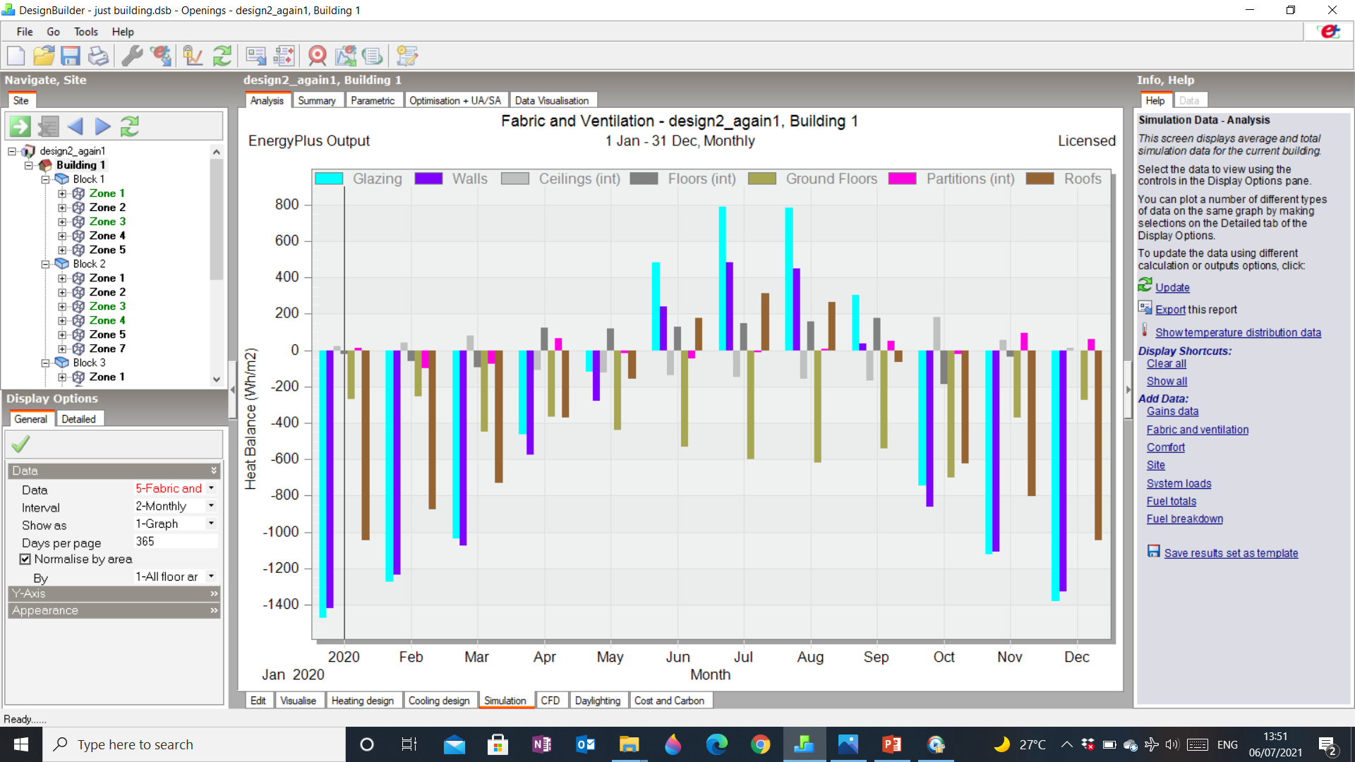The width and height of the screenshot is (1355, 762).
Task: Click the Export this report link
Action: (1196, 310)
